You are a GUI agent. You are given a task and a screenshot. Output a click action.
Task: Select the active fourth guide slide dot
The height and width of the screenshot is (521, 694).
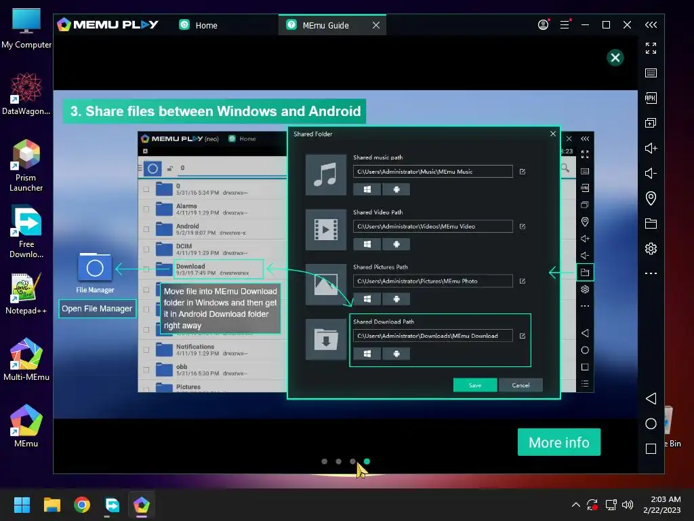pyautogui.click(x=367, y=461)
